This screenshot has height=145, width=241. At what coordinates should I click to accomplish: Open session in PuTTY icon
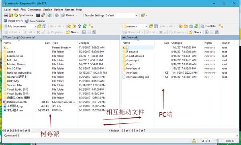[43, 15]
